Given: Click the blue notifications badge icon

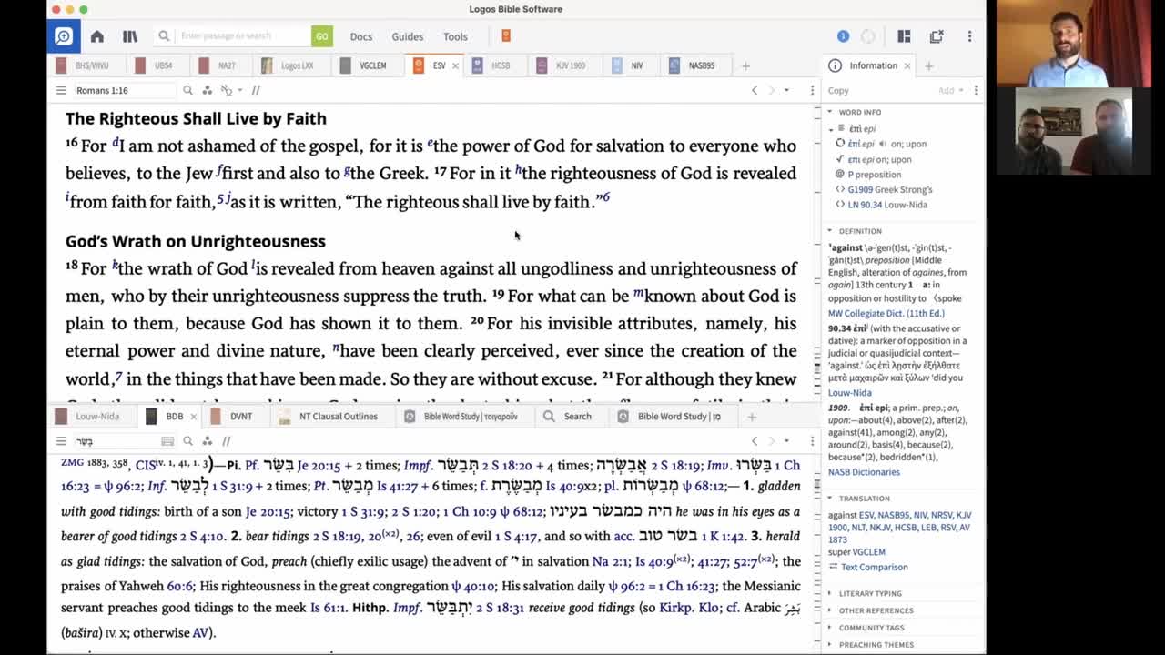Looking at the screenshot, I should [x=843, y=36].
